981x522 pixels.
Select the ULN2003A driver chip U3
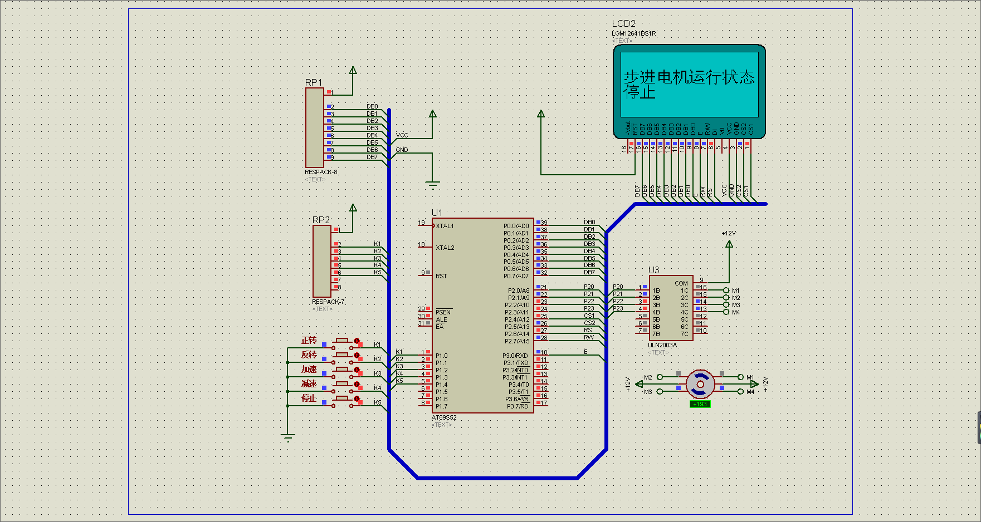pyautogui.click(x=671, y=308)
